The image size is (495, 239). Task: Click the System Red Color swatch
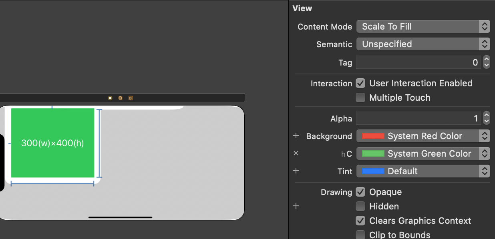click(x=373, y=136)
